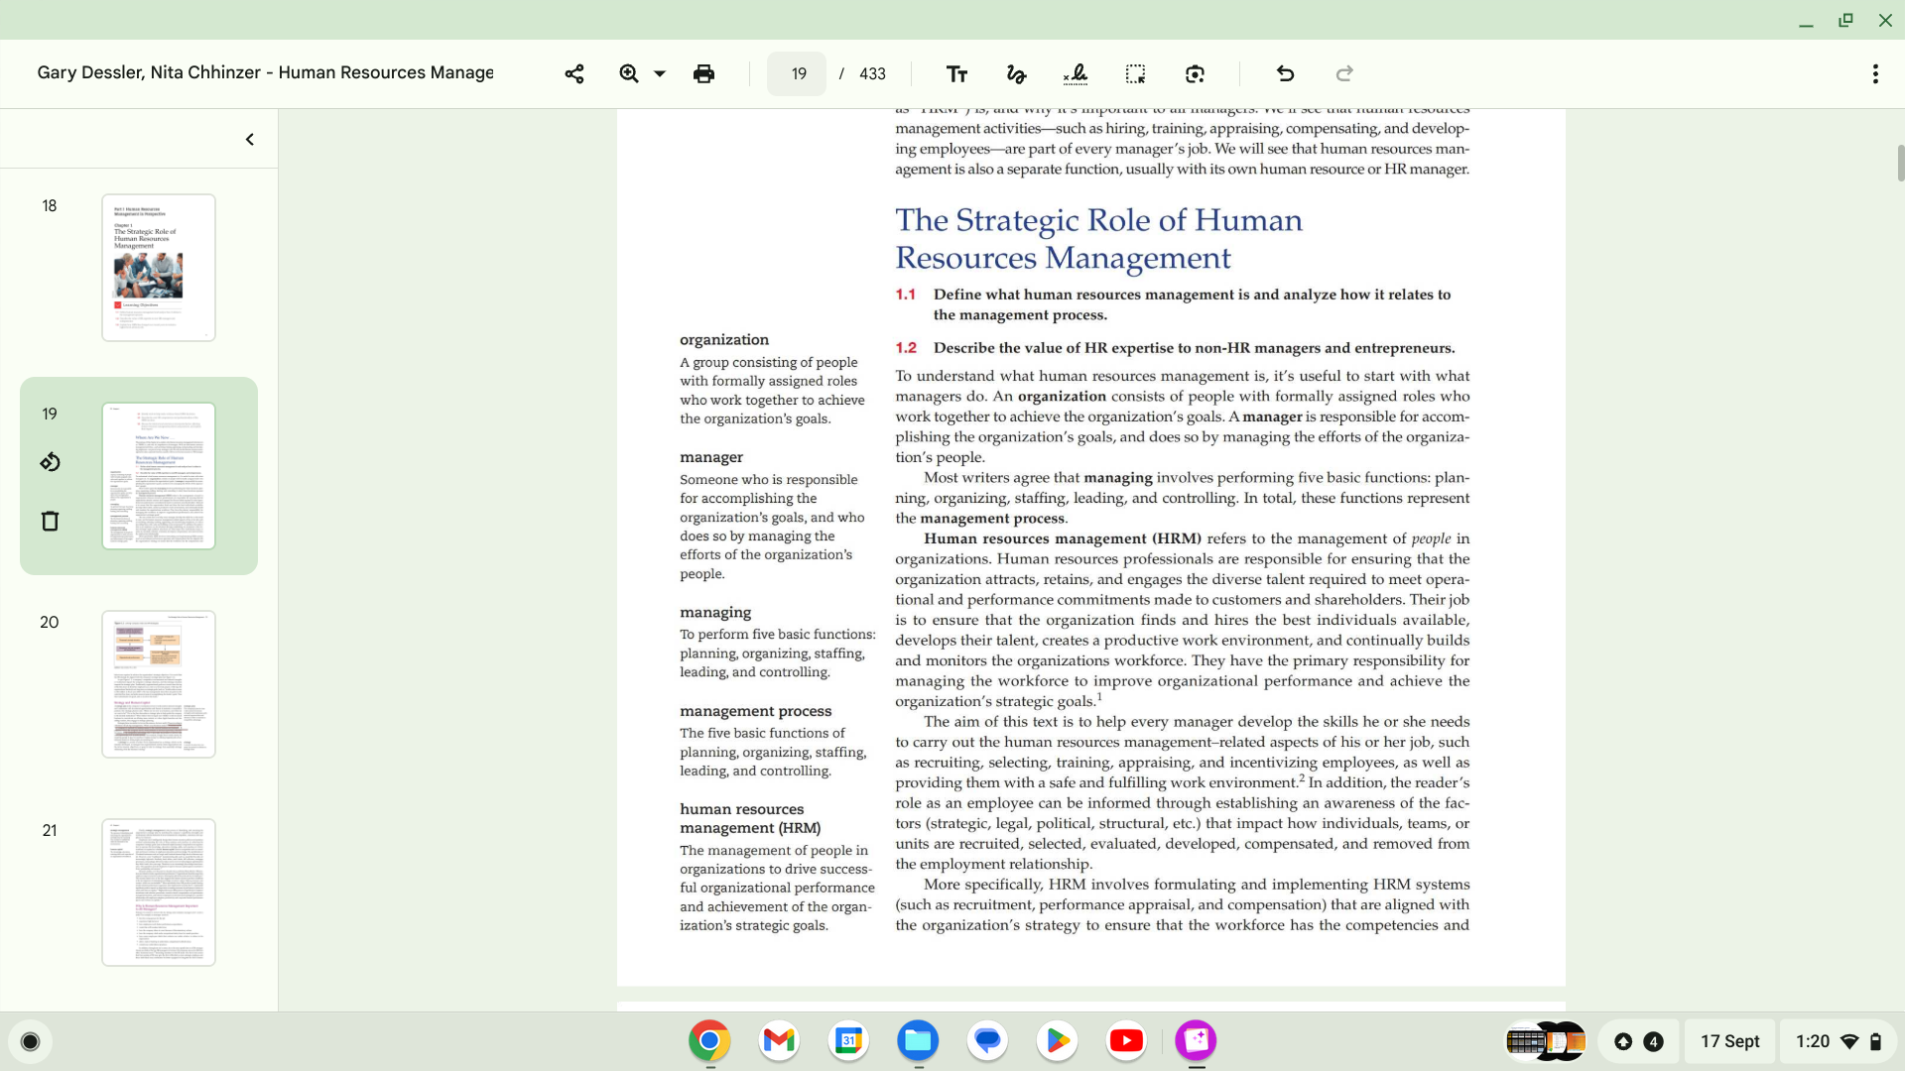
Task: Click the 'management process' glossary term
Action: (756, 711)
